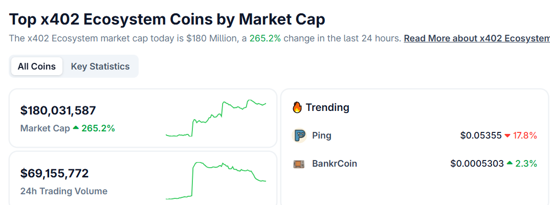
Task: Click the Trending section heading
Action: (x=327, y=107)
